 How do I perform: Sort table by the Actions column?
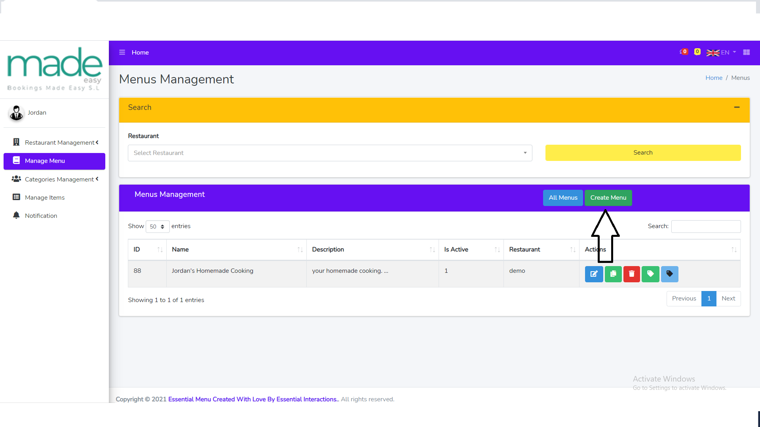click(660, 249)
